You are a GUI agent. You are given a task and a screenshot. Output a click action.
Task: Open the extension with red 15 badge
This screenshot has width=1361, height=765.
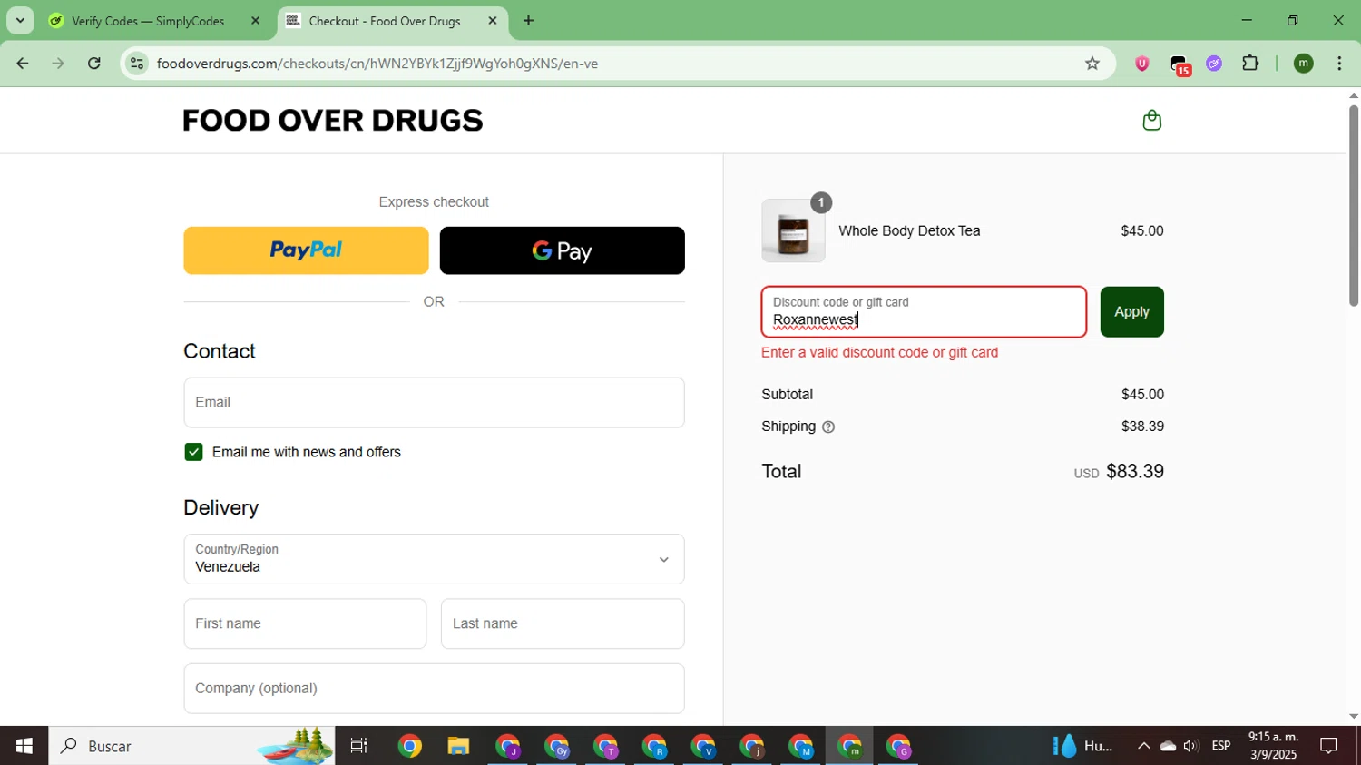1179,64
